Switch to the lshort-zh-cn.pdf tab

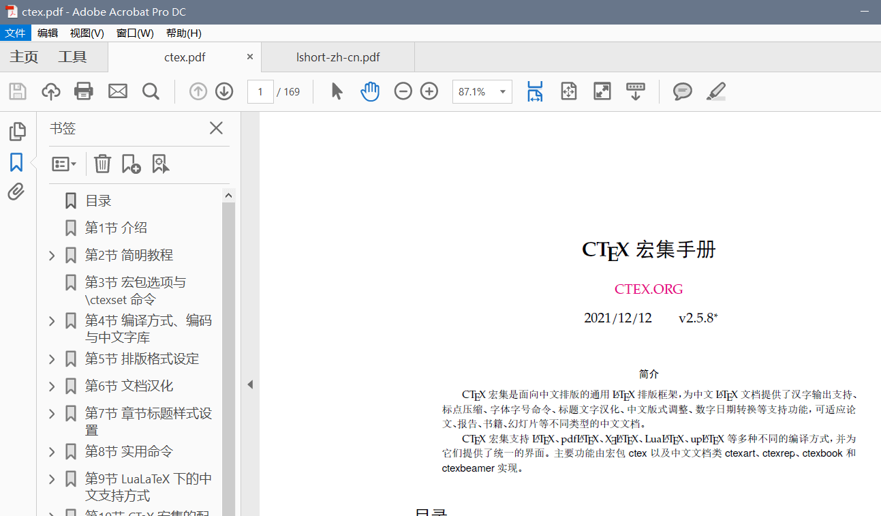(x=338, y=57)
